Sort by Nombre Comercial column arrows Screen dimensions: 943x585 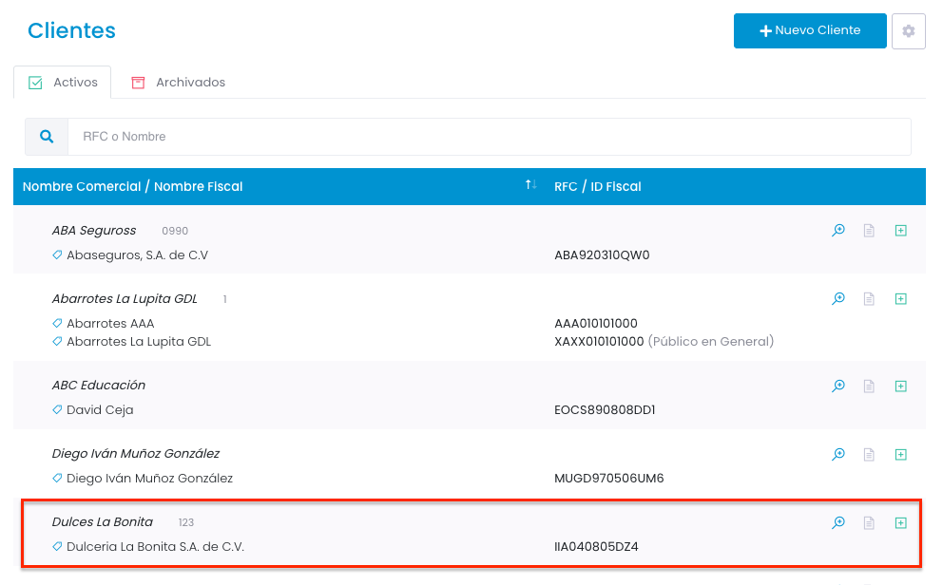pos(531,185)
